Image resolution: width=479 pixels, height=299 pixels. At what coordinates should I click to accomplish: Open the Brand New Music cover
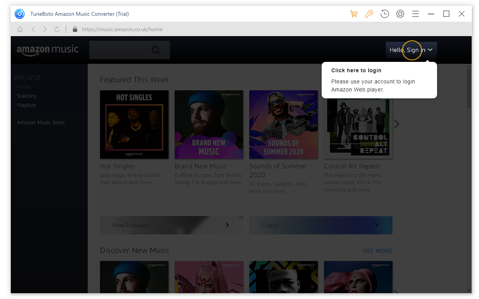(x=209, y=125)
